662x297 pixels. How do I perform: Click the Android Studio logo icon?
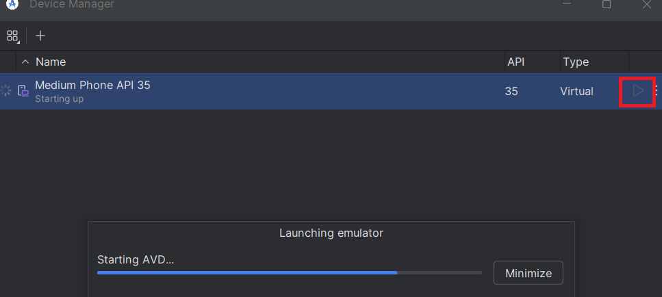click(12, 4)
